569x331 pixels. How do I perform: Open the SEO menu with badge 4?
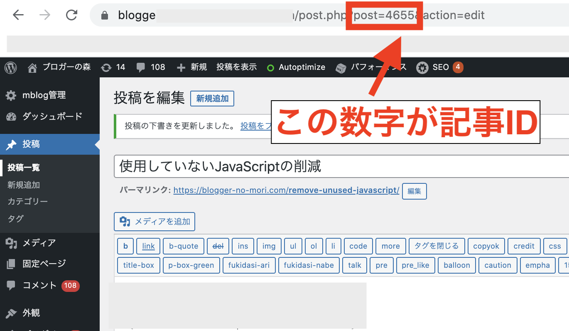[423, 67]
